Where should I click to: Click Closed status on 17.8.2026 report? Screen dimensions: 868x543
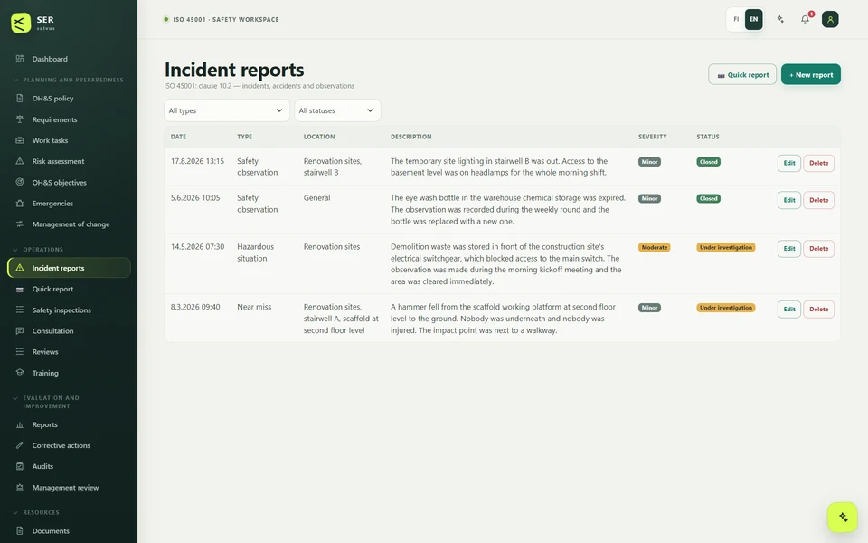[708, 162]
